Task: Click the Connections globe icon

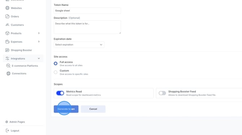Action: point(8,73)
